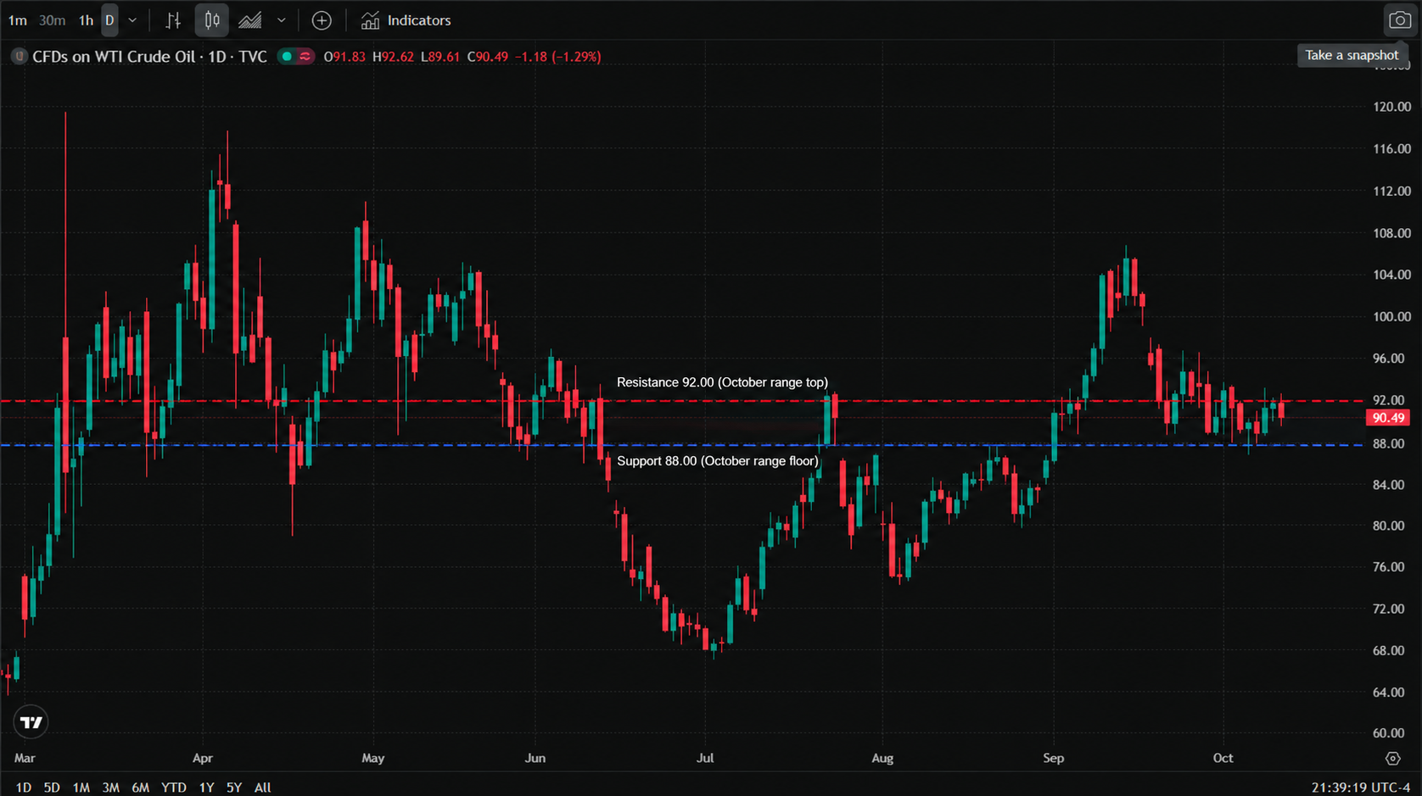The height and width of the screenshot is (796, 1422).
Task: Select the candlestick chart style icon
Action: coord(212,20)
